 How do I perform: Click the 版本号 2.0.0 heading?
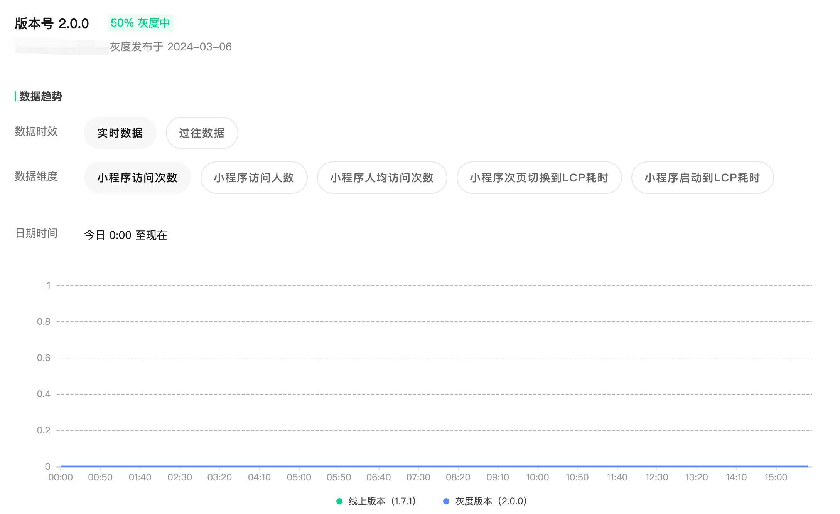pos(52,24)
